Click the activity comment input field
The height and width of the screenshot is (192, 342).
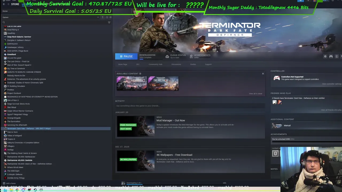190,106
